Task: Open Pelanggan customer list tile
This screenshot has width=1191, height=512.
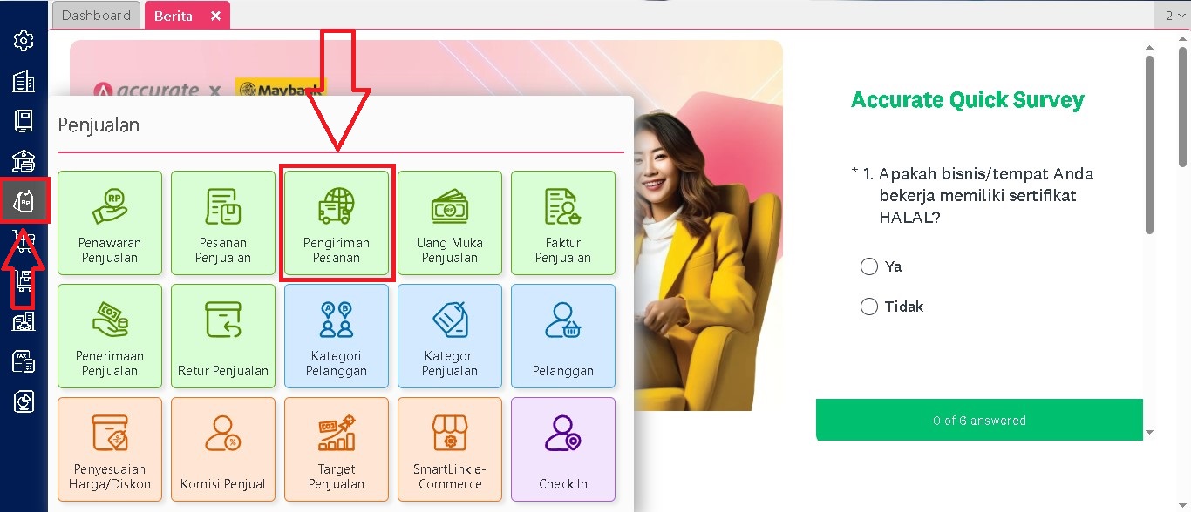Action: [x=563, y=336]
